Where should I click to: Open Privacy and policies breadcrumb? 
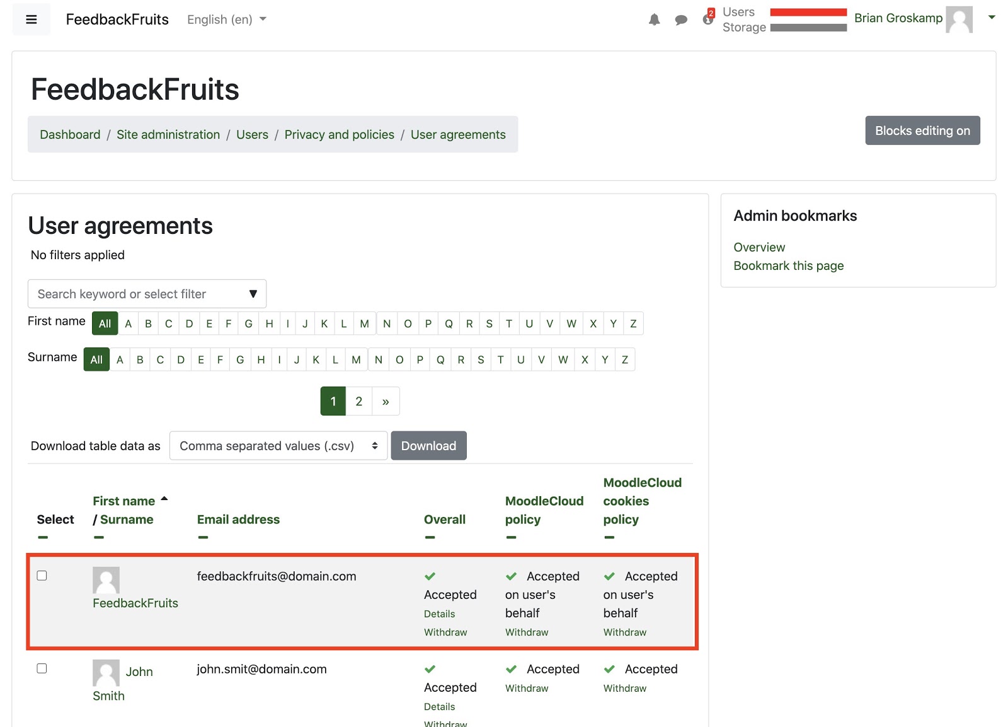coord(339,134)
